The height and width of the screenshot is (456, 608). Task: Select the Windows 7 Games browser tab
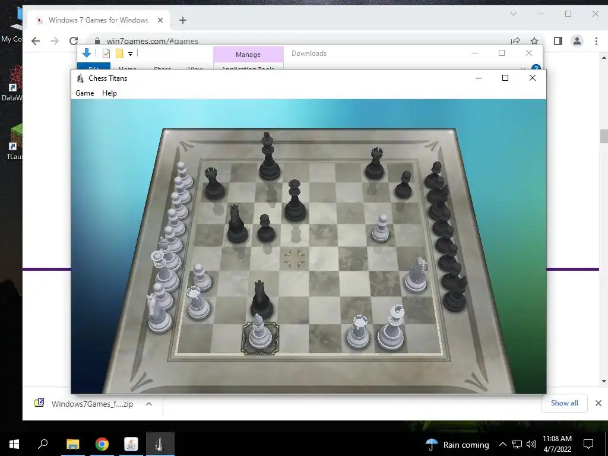tap(99, 20)
